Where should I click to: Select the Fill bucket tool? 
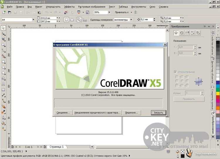click(3, 123)
